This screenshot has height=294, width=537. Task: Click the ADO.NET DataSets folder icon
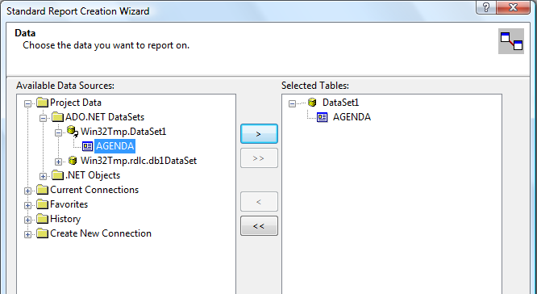click(x=57, y=117)
